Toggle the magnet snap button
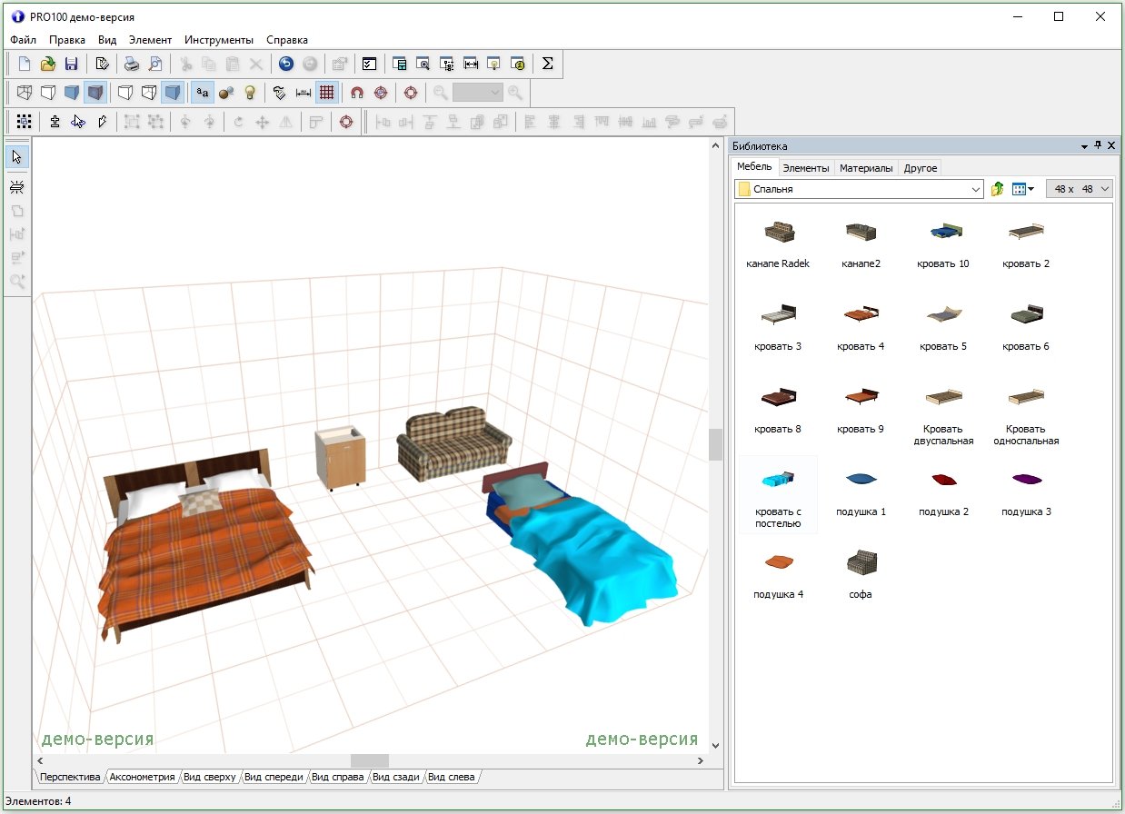This screenshot has width=1125, height=814. 357,92
